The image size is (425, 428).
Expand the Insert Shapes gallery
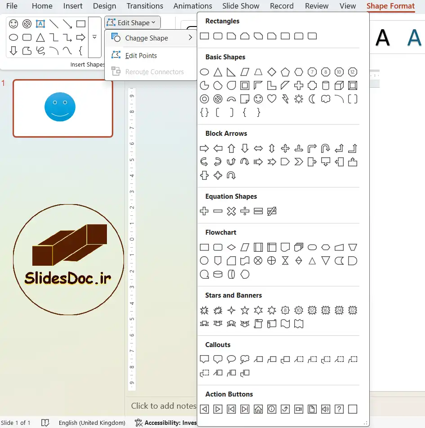point(94,37)
